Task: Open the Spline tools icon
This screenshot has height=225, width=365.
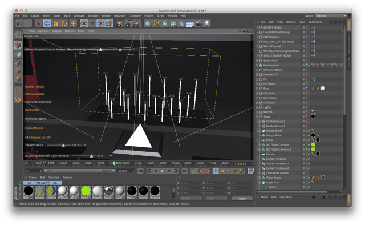Action: [156, 23]
